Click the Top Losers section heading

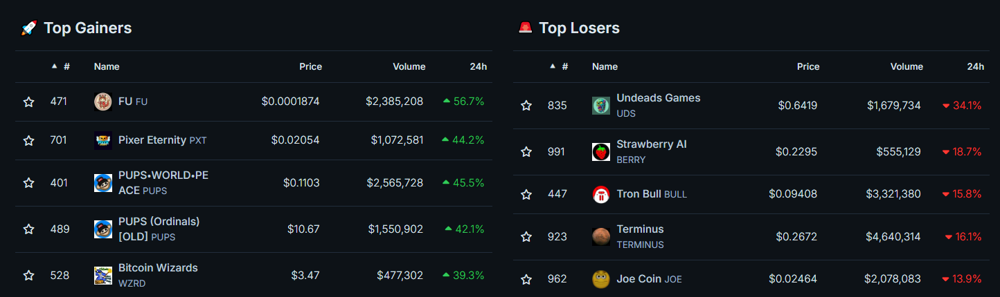tap(579, 28)
